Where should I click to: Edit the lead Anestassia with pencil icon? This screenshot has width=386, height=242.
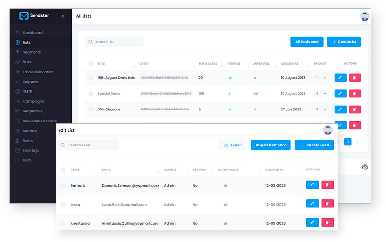313,222
